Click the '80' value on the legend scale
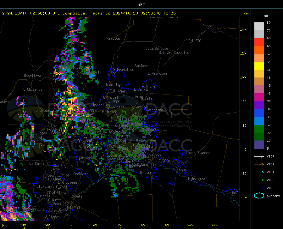This screenshot has height=229, width=283. click(269, 23)
